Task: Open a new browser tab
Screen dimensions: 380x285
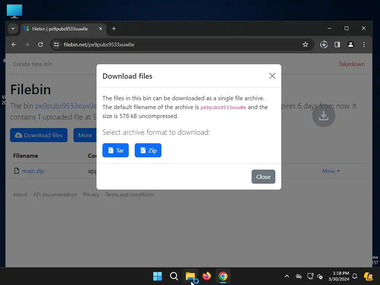Action: (114, 29)
